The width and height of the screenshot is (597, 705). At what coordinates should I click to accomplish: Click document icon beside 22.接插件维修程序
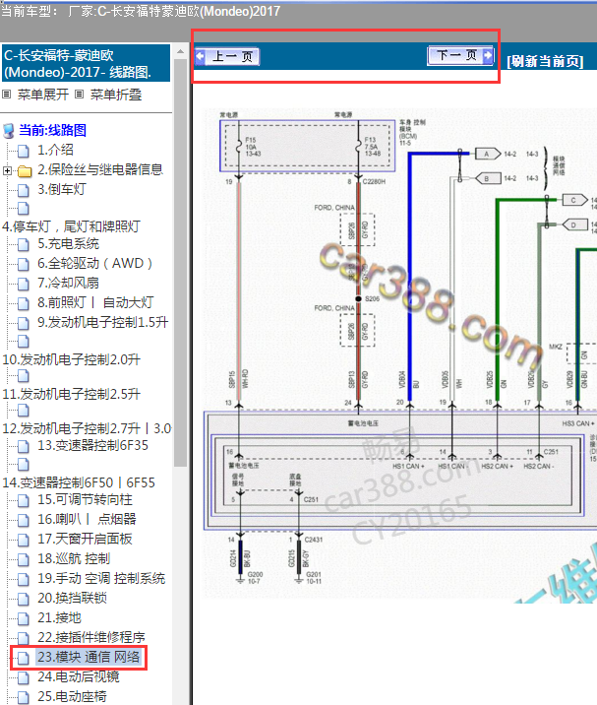pos(24,638)
